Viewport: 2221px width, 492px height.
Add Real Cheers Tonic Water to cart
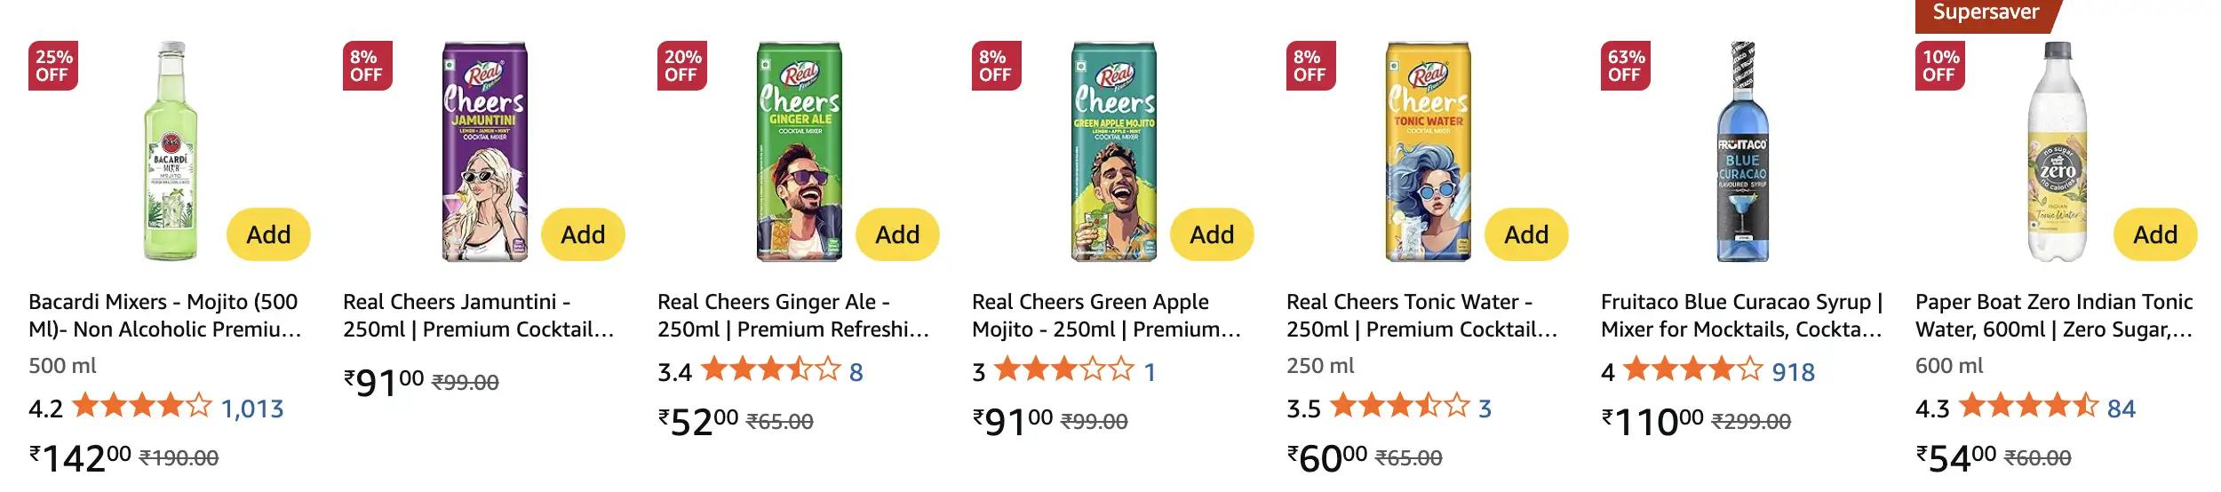tap(1526, 234)
